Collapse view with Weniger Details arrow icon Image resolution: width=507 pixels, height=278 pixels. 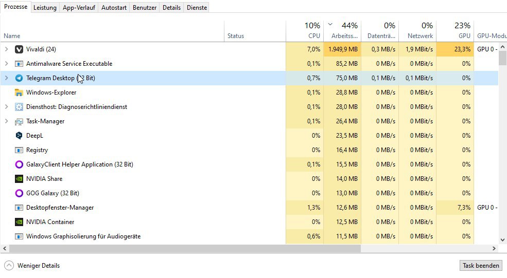[x=9, y=265]
